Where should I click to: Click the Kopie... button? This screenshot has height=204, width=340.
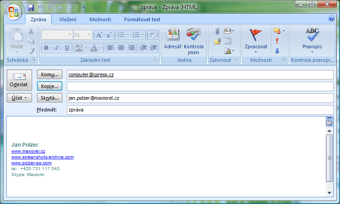[x=50, y=86]
